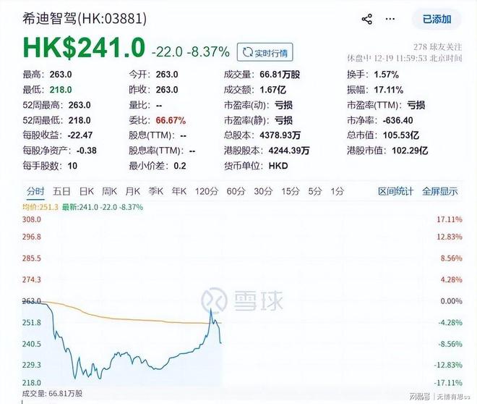Open 区间统计 range statistics

coord(396,191)
